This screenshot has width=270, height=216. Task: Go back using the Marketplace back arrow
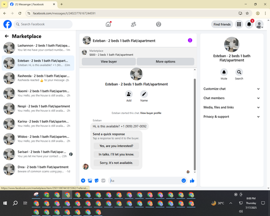(x=6, y=36)
